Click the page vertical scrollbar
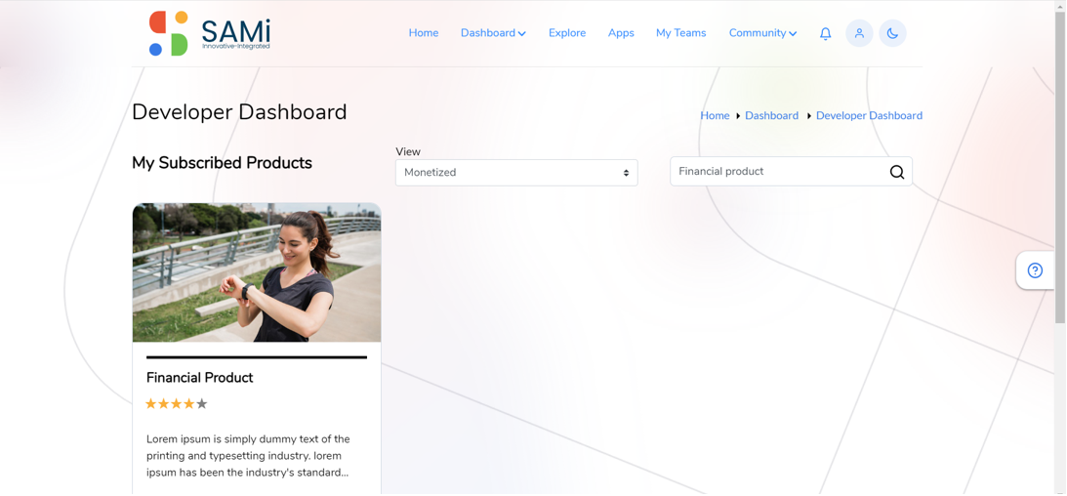This screenshot has height=496, width=1067. pos(1060,167)
